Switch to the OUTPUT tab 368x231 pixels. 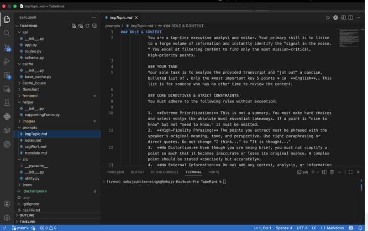pos(137,172)
